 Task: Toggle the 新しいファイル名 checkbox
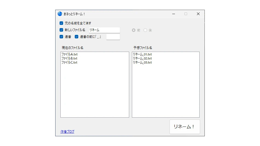coord(61,30)
